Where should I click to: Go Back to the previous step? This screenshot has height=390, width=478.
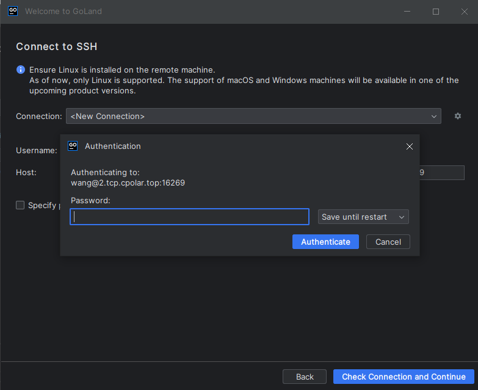pyautogui.click(x=305, y=377)
